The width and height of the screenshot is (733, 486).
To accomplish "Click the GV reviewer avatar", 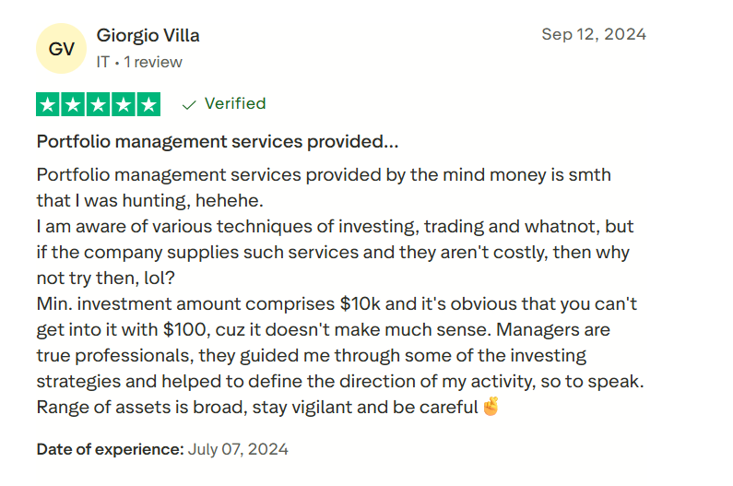I will (x=62, y=49).
